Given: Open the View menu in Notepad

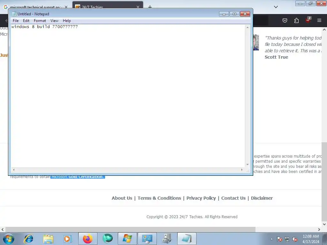Looking at the screenshot, I should click(54, 21).
